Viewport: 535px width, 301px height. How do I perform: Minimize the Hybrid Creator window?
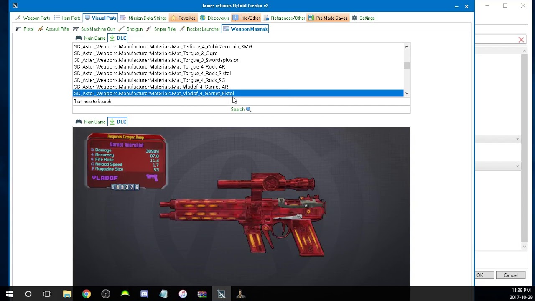(x=456, y=6)
